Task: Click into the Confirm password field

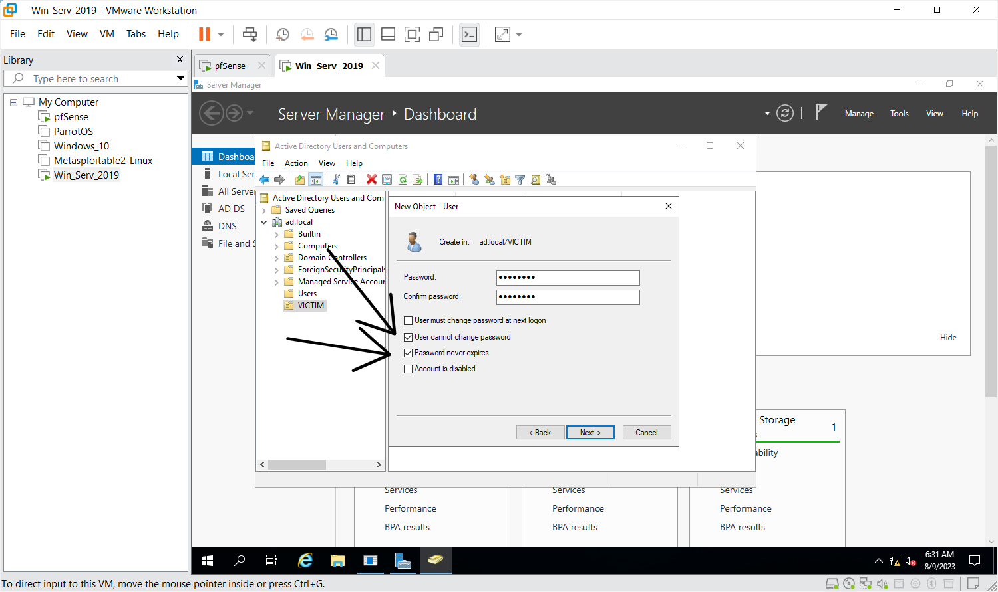Action: tap(568, 297)
